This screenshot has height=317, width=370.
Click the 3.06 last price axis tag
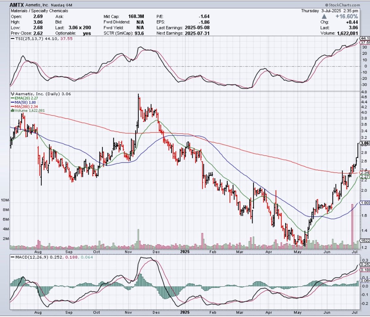pyautogui.click(x=365, y=143)
